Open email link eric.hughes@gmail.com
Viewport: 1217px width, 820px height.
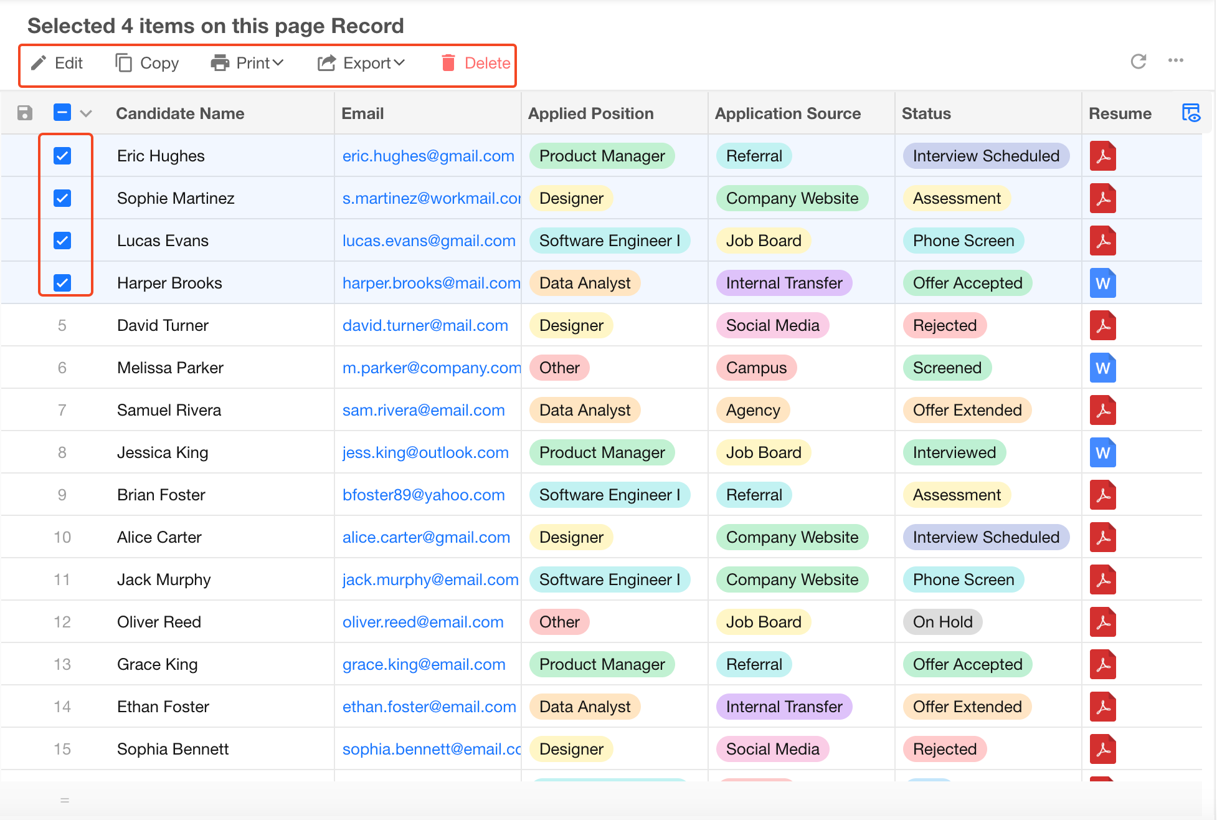click(x=429, y=156)
